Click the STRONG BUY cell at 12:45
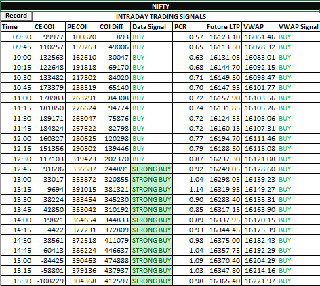 [x=151, y=169]
